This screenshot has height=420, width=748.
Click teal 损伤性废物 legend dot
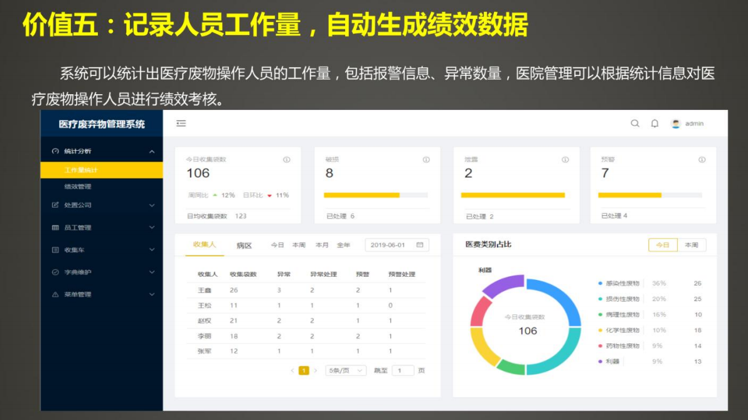click(600, 299)
